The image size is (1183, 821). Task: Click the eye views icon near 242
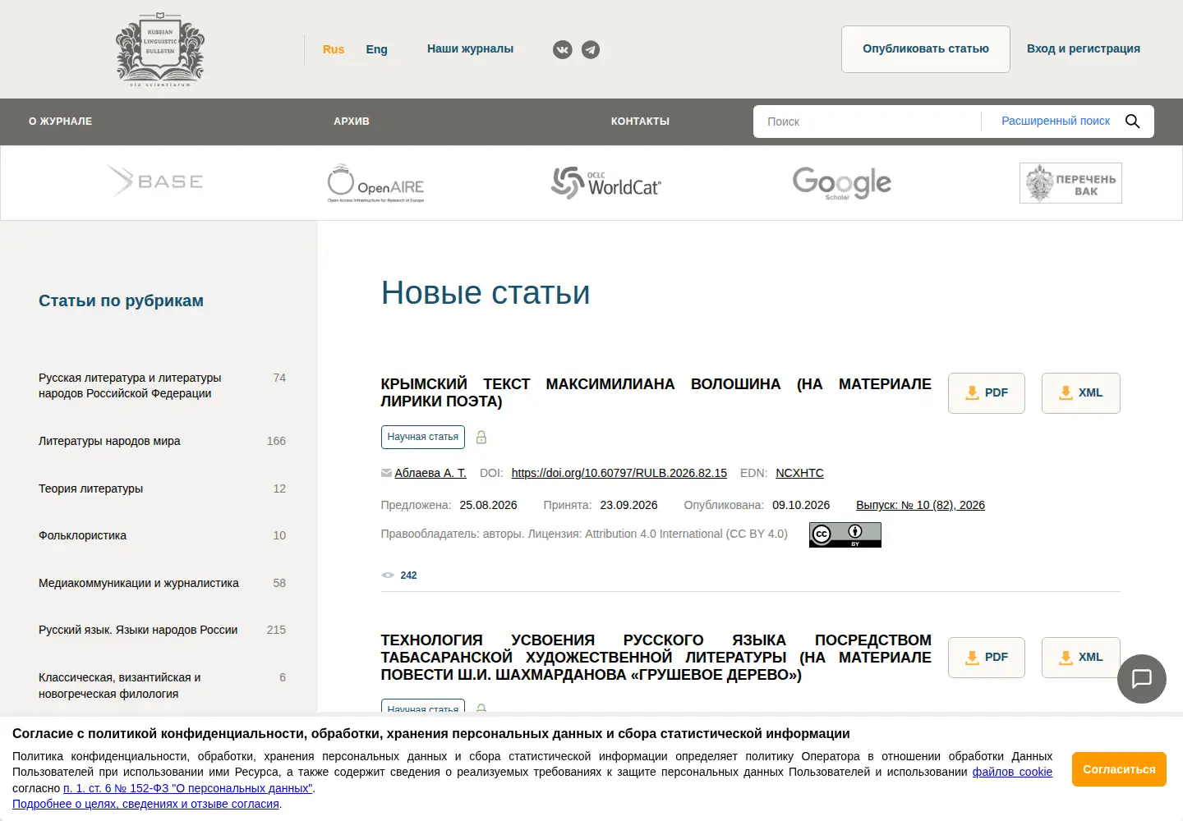(388, 576)
